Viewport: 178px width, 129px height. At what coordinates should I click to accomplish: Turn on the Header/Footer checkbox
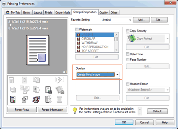click(127, 84)
